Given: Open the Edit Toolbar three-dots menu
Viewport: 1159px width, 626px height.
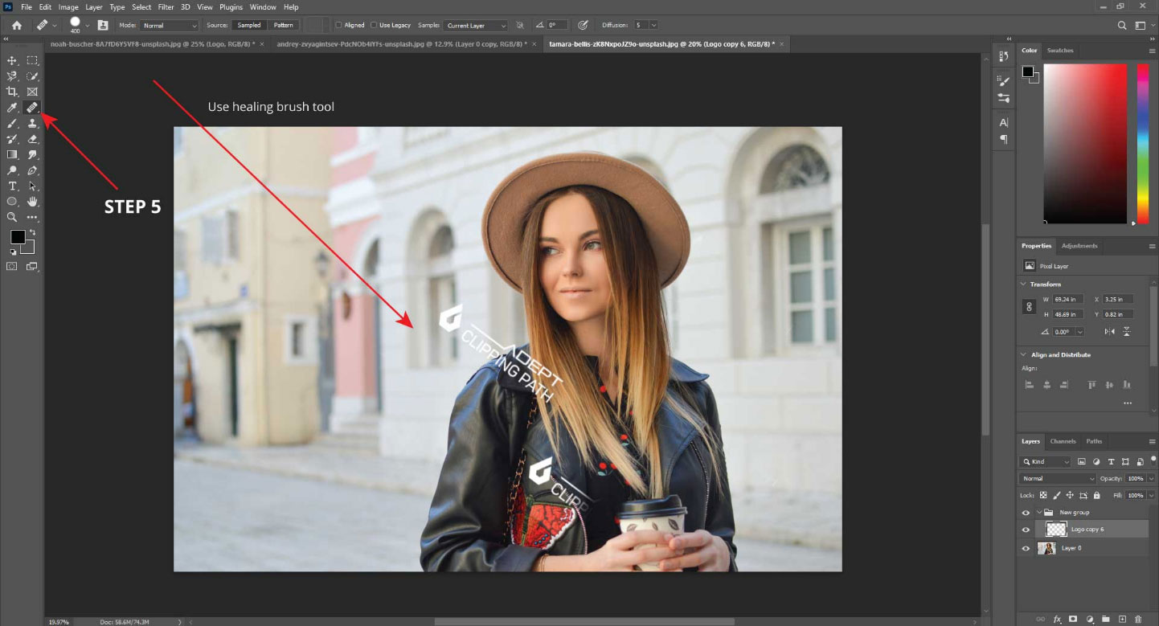Looking at the screenshot, I should [x=32, y=217].
